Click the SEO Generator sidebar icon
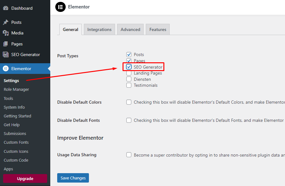Screen dimensions: 285x186 [x=6, y=54]
